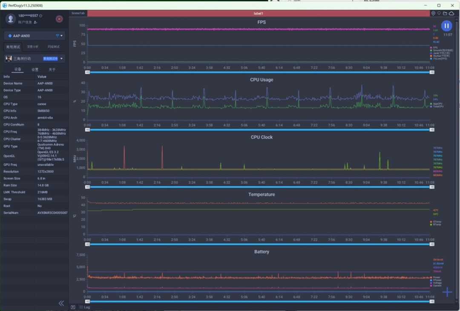
Task: Open the folder icon in the top bar
Action: [x=445, y=13]
